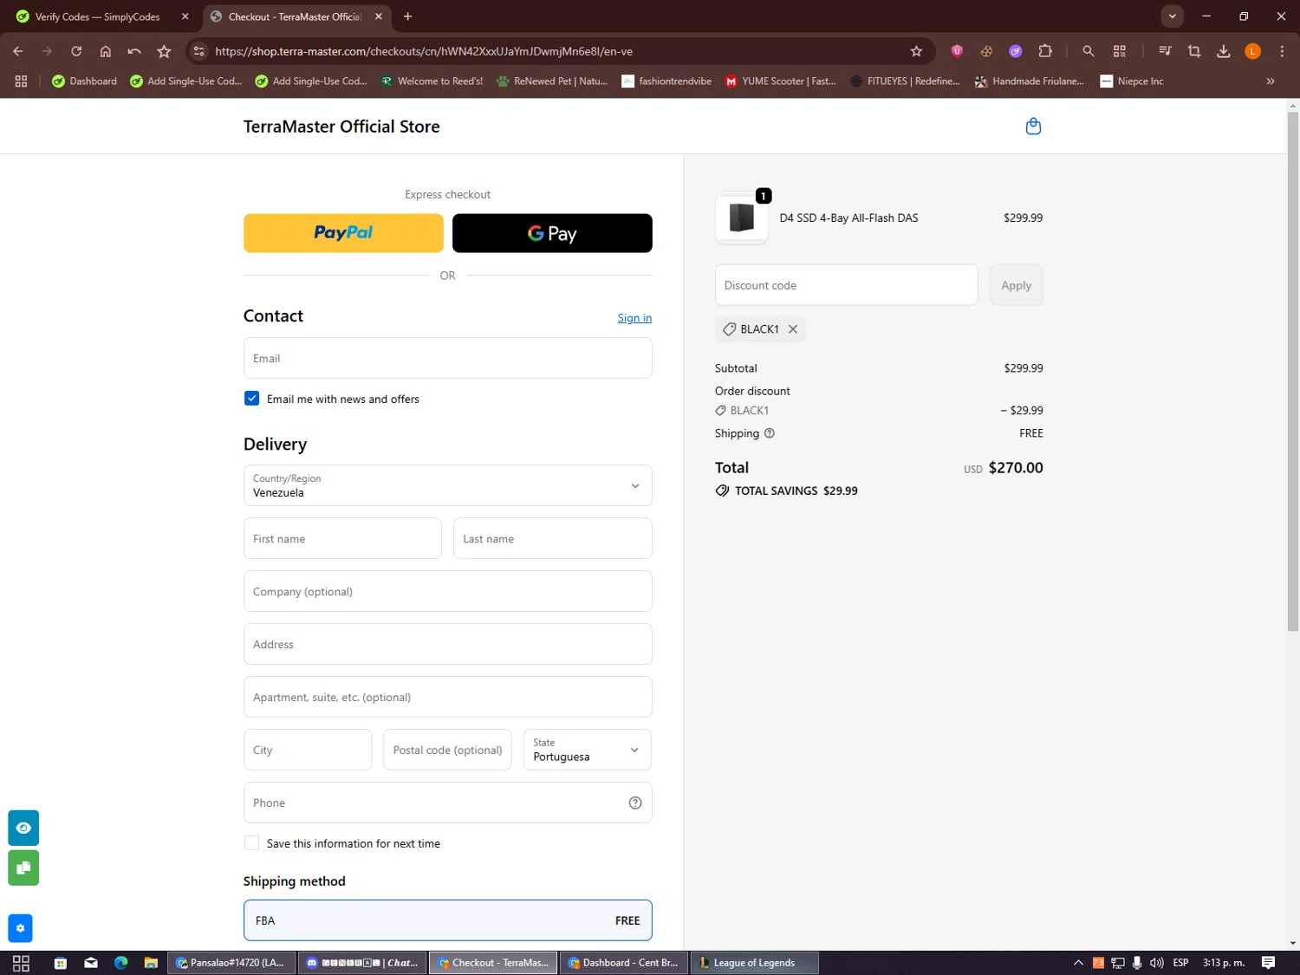Viewport: 1300px width, 975px height.
Task: Click the Apply discount button
Action: [x=1016, y=285]
